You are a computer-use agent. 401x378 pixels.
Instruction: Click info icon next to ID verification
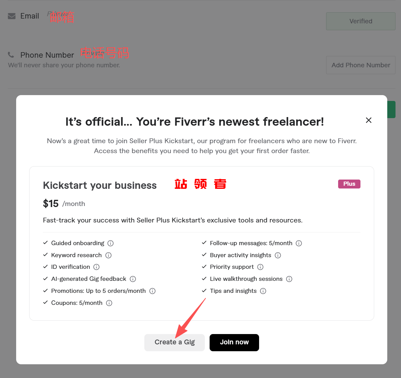coord(97,267)
